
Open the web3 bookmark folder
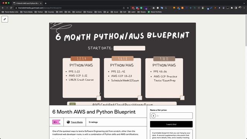132,12
